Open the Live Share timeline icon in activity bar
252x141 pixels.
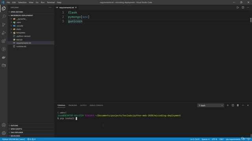[4, 49]
